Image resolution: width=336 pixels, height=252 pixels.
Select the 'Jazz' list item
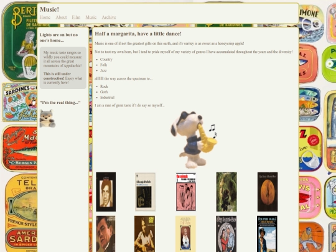[x=103, y=70]
